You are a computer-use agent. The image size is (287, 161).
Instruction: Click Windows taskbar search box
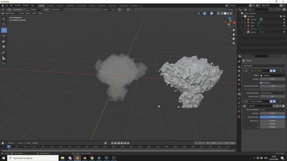33,158
